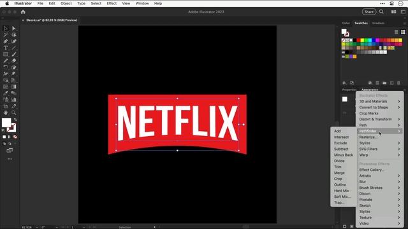This screenshot has height=229, width=408.
Task: Expand the Artistic effects submenu
Action: pos(380,176)
